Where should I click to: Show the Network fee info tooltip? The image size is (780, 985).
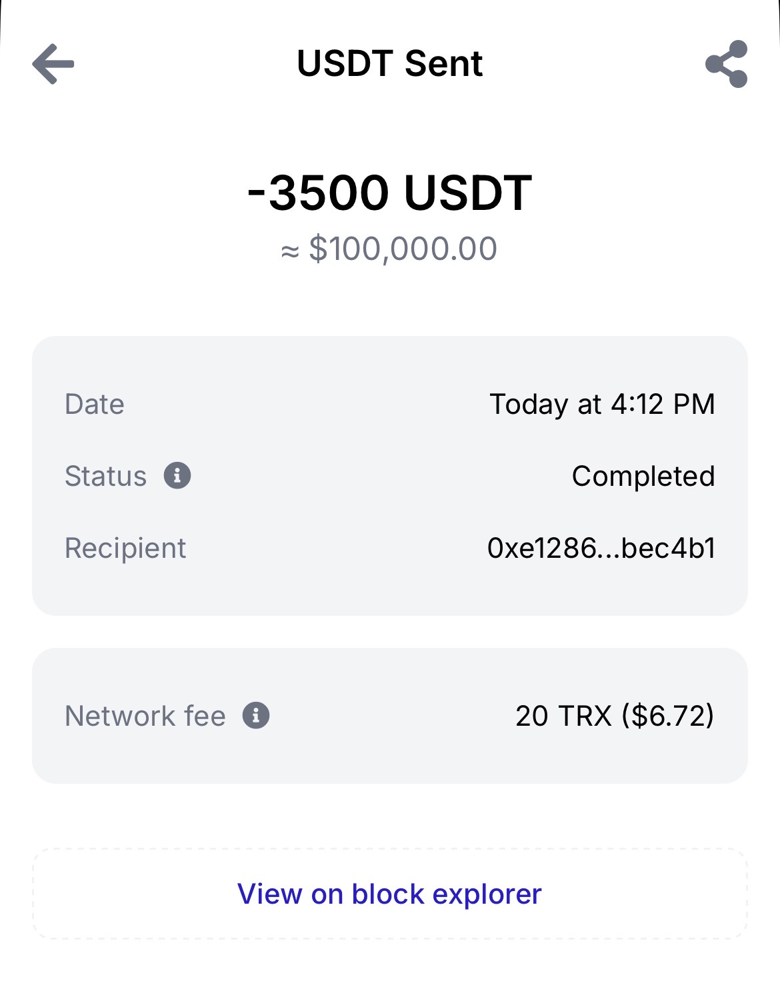(255, 716)
